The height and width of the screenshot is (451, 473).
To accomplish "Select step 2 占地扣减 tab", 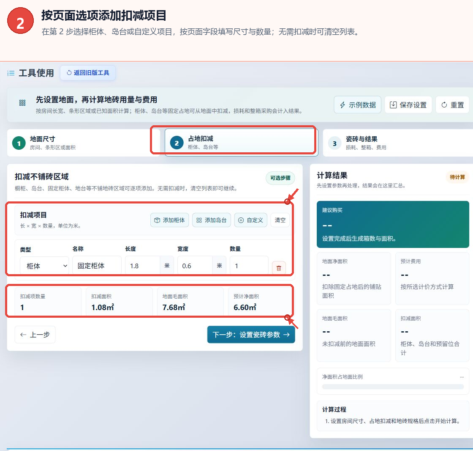I will (x=241, y=142).
